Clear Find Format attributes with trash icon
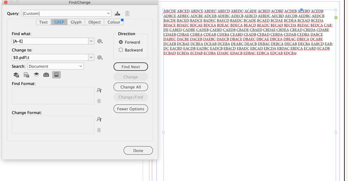 coord(99,101)
